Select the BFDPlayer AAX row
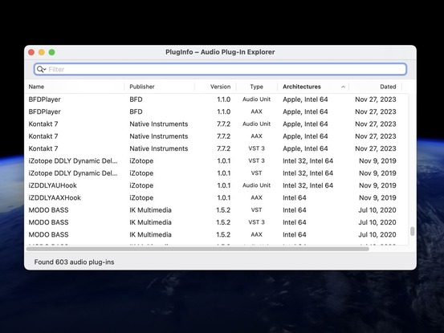The image size is (444, 333). [x=217, y=112]
